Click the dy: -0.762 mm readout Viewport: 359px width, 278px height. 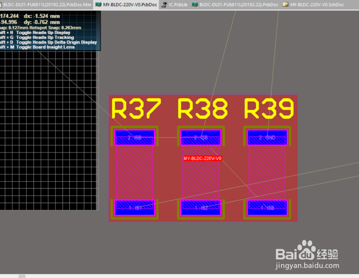coord(42,22)
